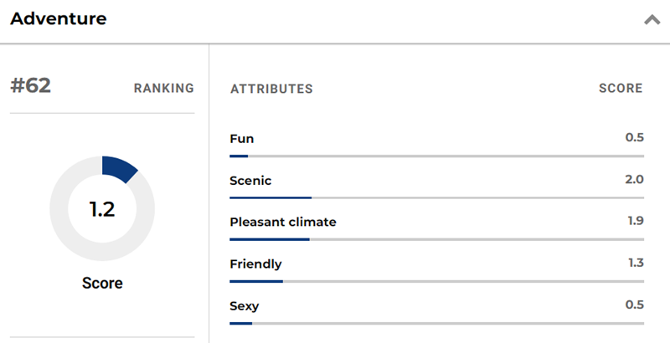Collapse the Adventure section chevron
The width and height of the screenshot is (670, 343).
tap(652, 20)
